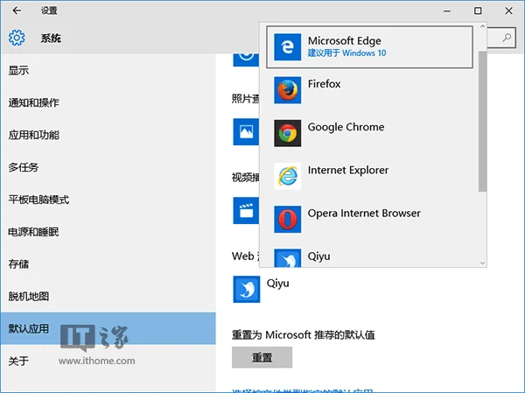Select the Opera Internet Browser icon
525x393 pixels.
tap(287, 219)
